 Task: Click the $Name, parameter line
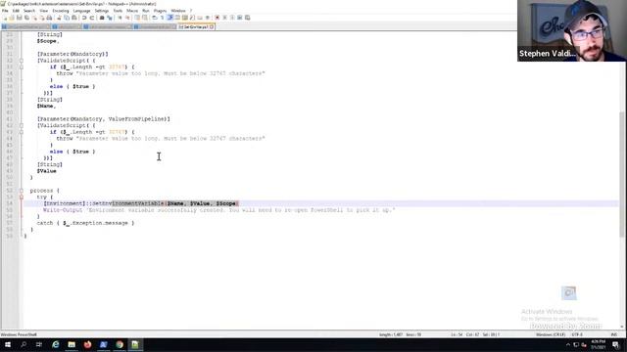click(x=46, y=107)
